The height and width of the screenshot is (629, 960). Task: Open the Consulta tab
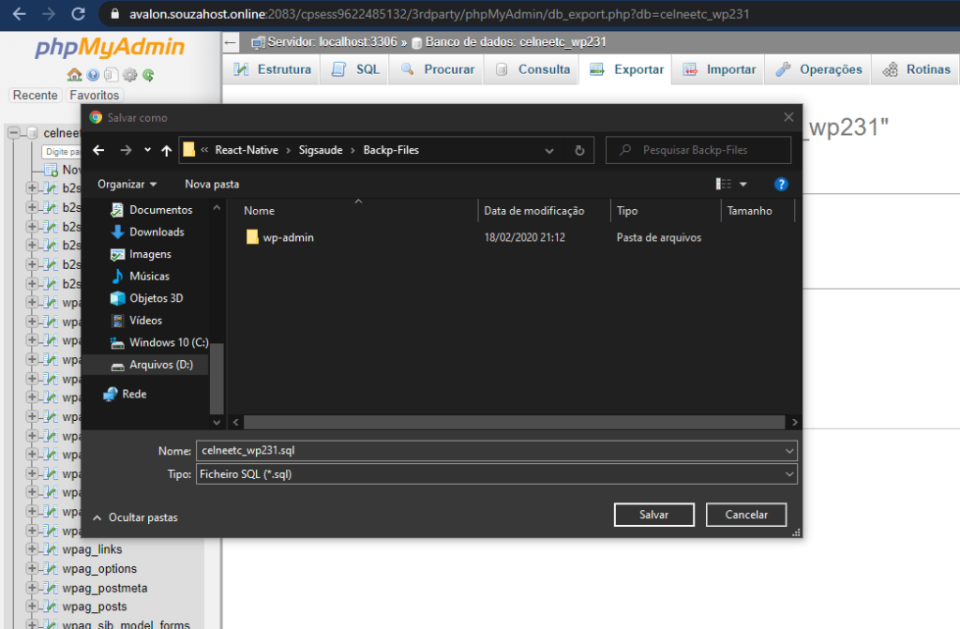click(x=532, y=69)
